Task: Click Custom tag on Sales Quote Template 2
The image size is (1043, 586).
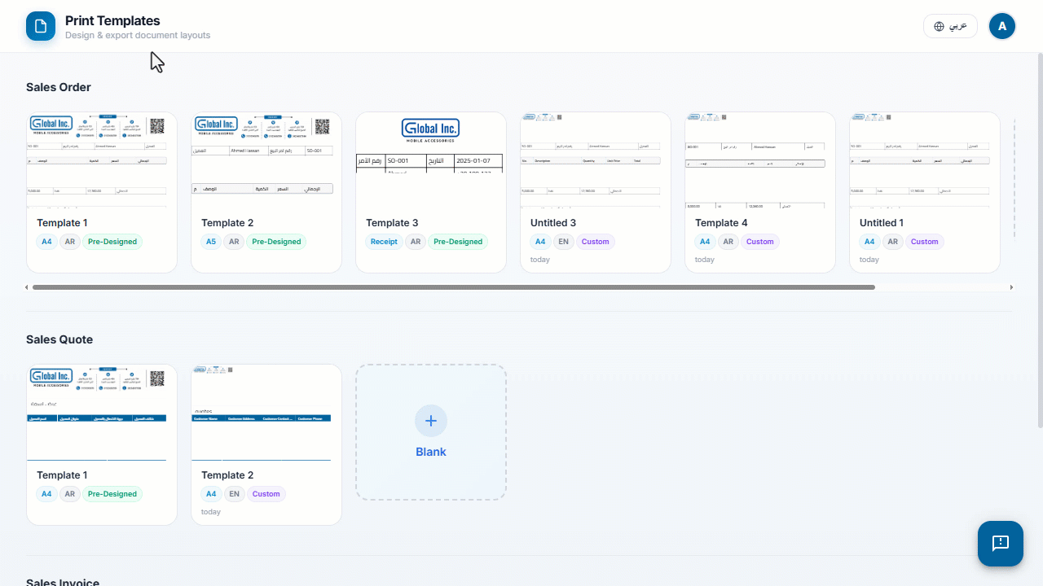Action: [x=266, y=494]
